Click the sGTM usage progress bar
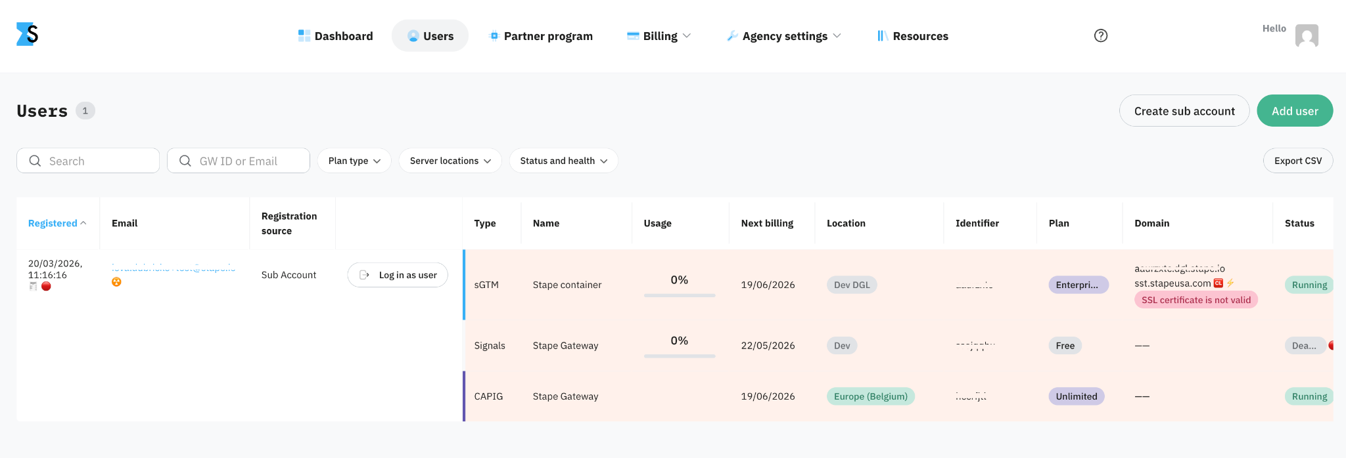This screenshot has height=458, width=1346. pyautogui.click(x=680, y=295)
